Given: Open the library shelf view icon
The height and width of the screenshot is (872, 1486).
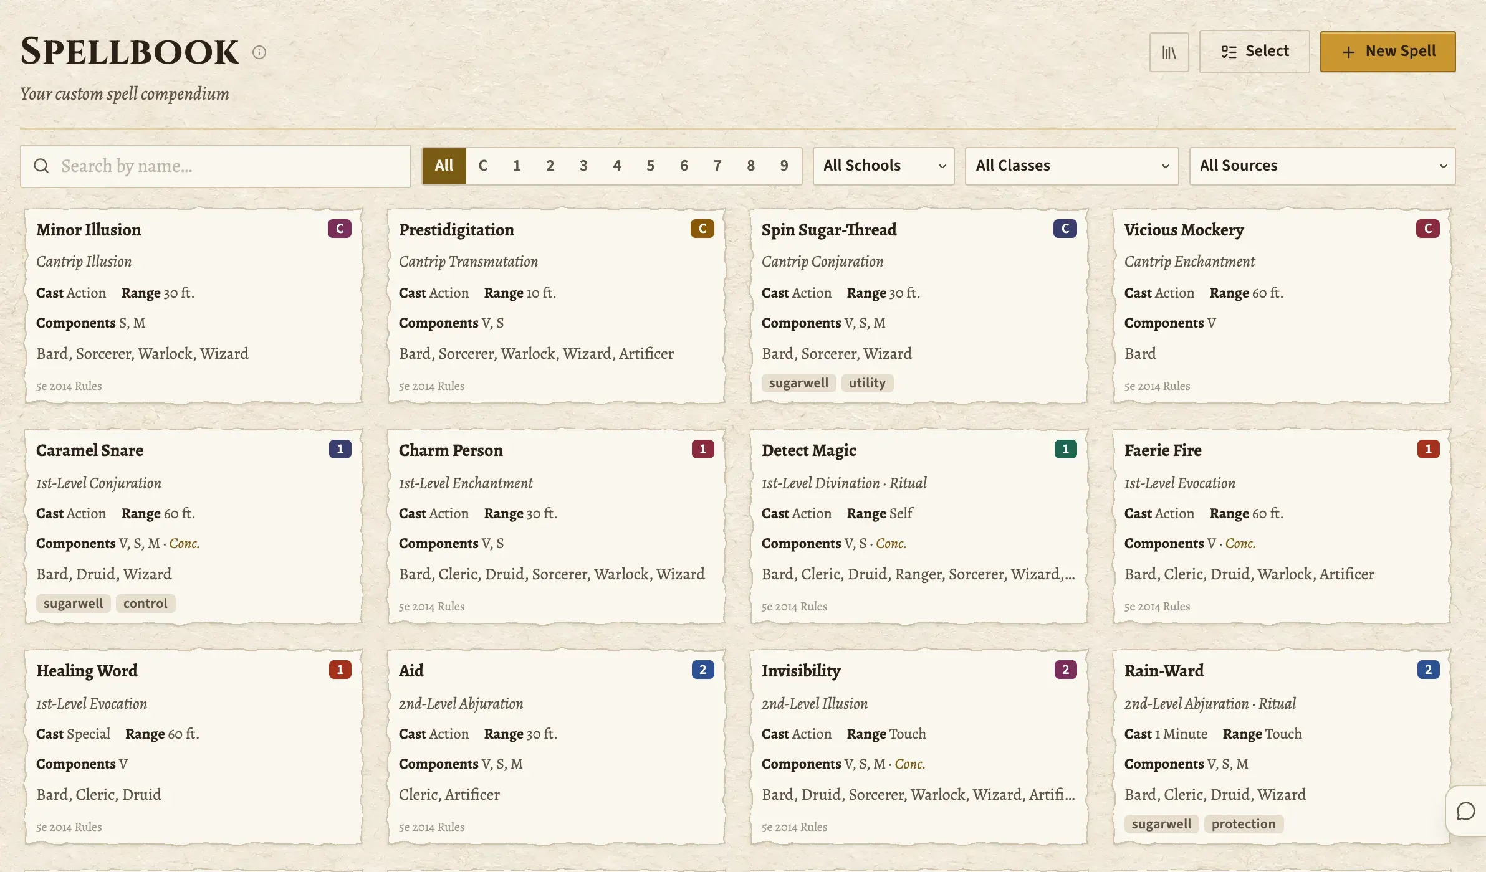Looking at the screenshot, I should [x=1169, y=52].
